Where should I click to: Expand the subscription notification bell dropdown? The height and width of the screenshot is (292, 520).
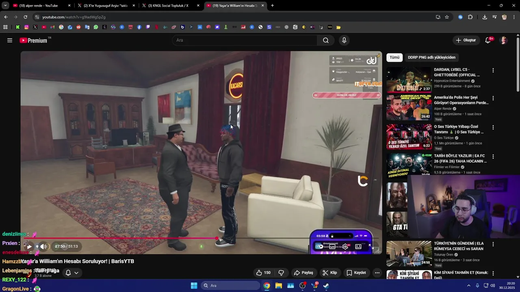click(x=72, y=273)
